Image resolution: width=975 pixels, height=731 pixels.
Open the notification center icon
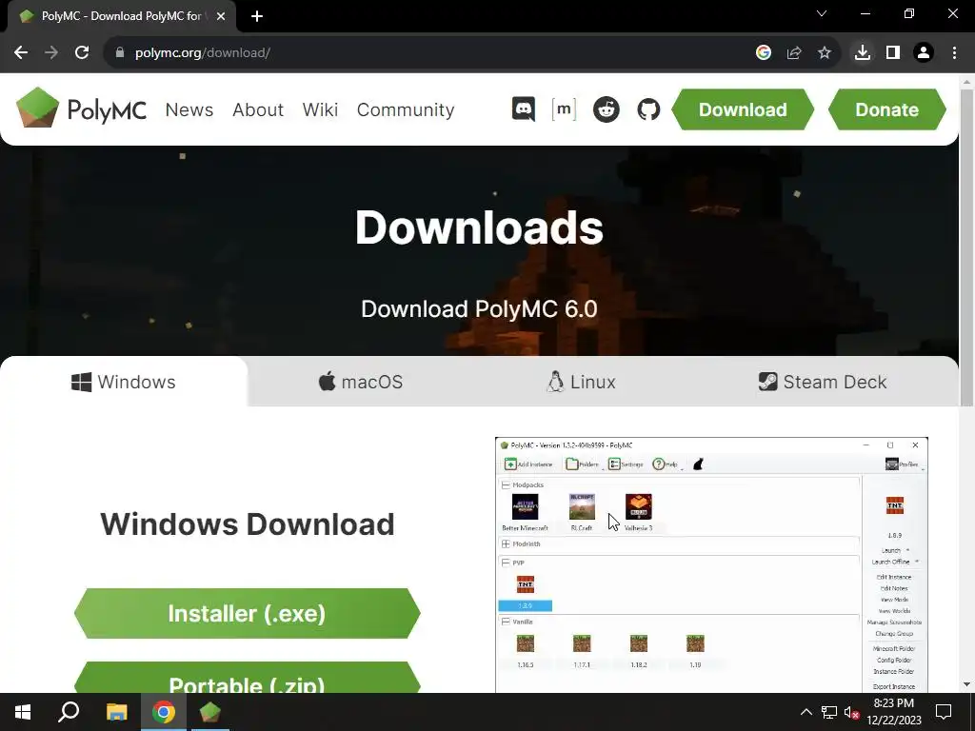944,712
